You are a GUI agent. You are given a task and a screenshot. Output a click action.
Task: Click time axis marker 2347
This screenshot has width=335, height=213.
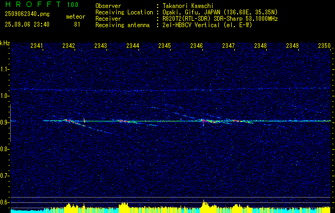pyautogui.click(x=228, y=45)
